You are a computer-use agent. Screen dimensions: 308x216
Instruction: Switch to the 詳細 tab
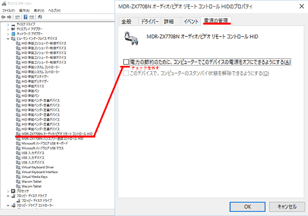169,21
